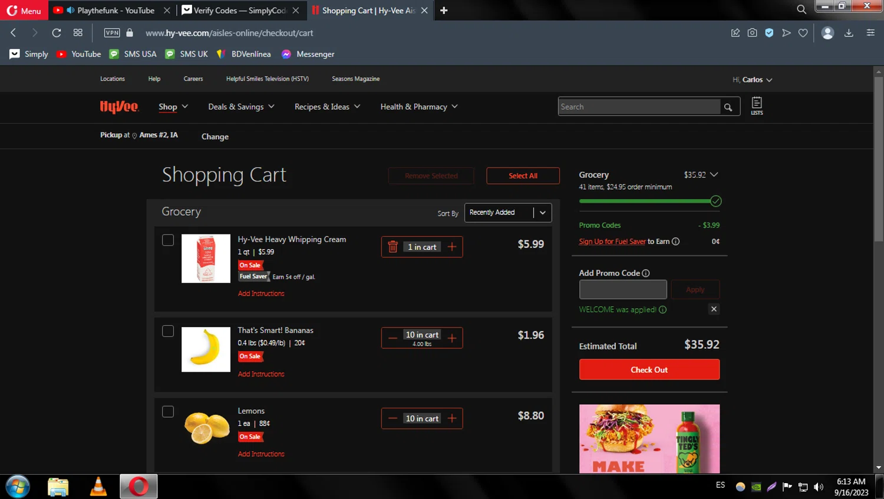Expand Deals & Savings menu
The width and height of the screenshot is (884, 499).
pyautogui.click(x=241, y=107)
